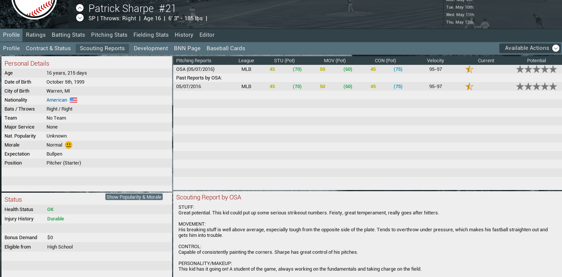Click the 'Tue. May 10th:' schedule entry
562x277 pixels.
click(x=460, y=7)
